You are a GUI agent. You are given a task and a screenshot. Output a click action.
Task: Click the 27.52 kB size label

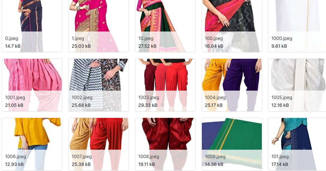tap(147, 46)
